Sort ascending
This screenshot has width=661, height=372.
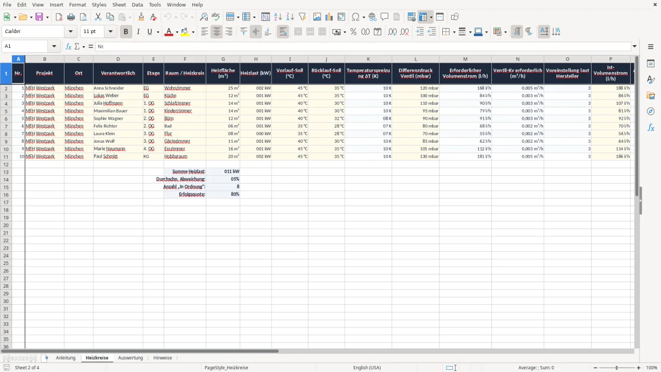click(x=278, y=17)
